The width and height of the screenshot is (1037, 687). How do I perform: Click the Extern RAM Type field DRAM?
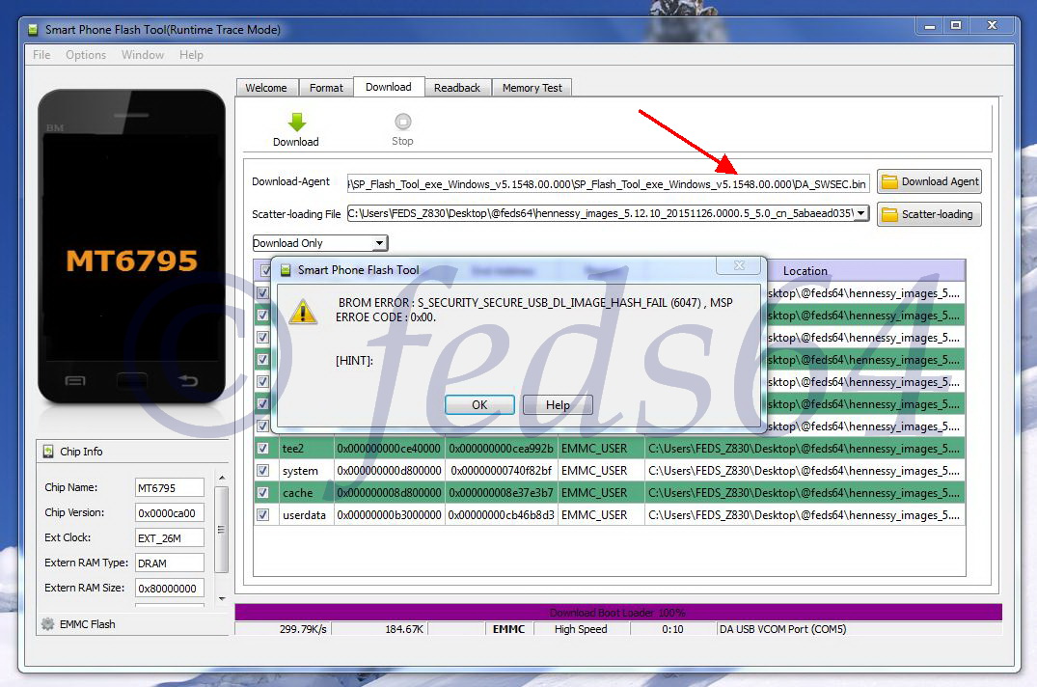170,563
